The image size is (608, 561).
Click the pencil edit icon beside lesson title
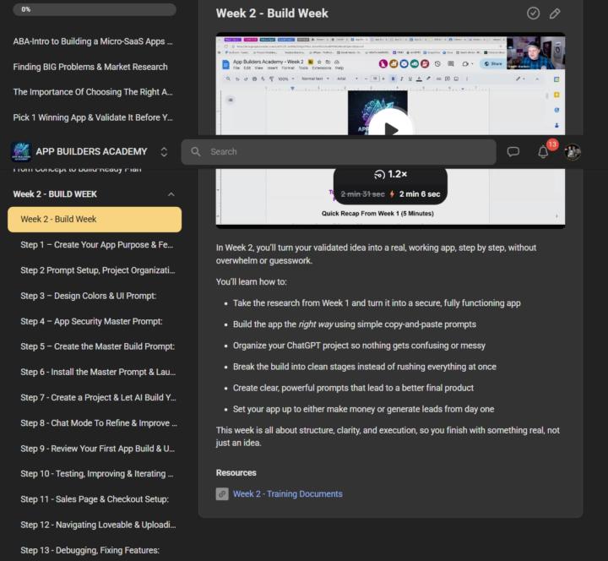[555, 13]
